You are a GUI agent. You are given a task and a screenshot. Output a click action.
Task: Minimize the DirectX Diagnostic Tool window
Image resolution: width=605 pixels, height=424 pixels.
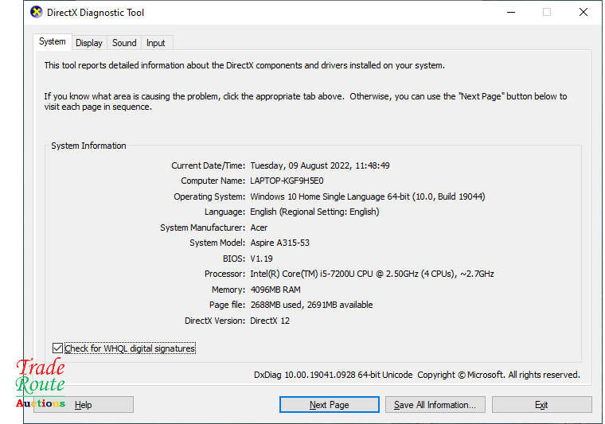coord(509,13)
